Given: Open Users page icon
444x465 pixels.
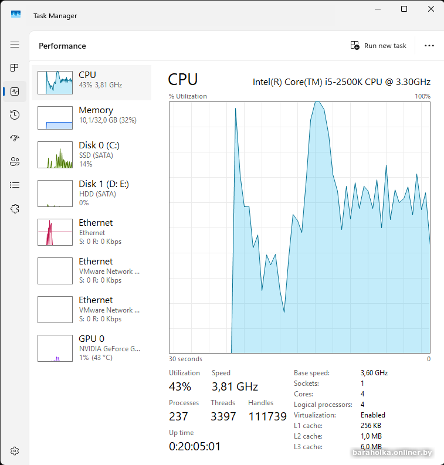Looking at the screenshot, I should [15, 162].
